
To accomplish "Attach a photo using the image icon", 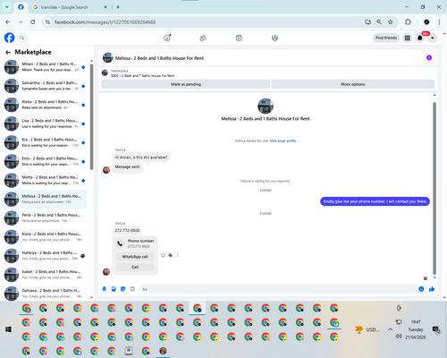I will [x=114, y=289].
